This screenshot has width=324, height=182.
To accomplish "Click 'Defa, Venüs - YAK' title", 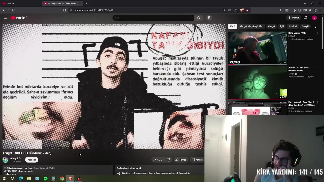I will (297, 33).
